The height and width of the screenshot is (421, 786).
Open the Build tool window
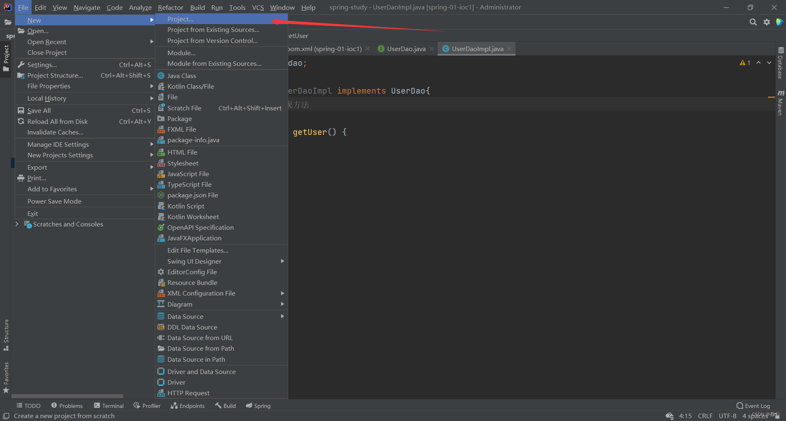[226, 406]
